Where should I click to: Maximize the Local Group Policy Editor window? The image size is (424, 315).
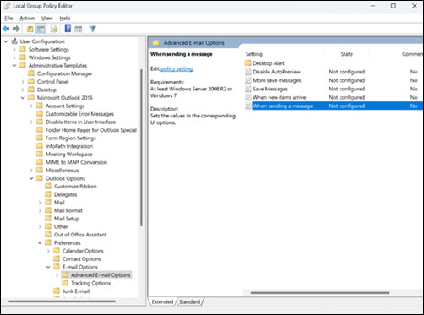[x=394, y=6]
